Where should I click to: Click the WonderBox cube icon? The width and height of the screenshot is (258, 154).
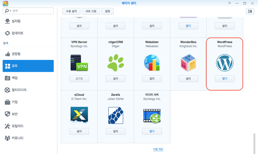[x=188, y=63]
